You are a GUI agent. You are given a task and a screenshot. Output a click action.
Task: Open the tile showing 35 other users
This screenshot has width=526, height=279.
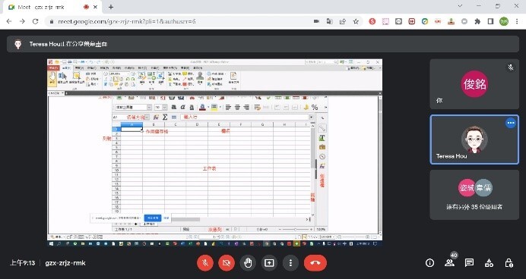pos(474,195)
